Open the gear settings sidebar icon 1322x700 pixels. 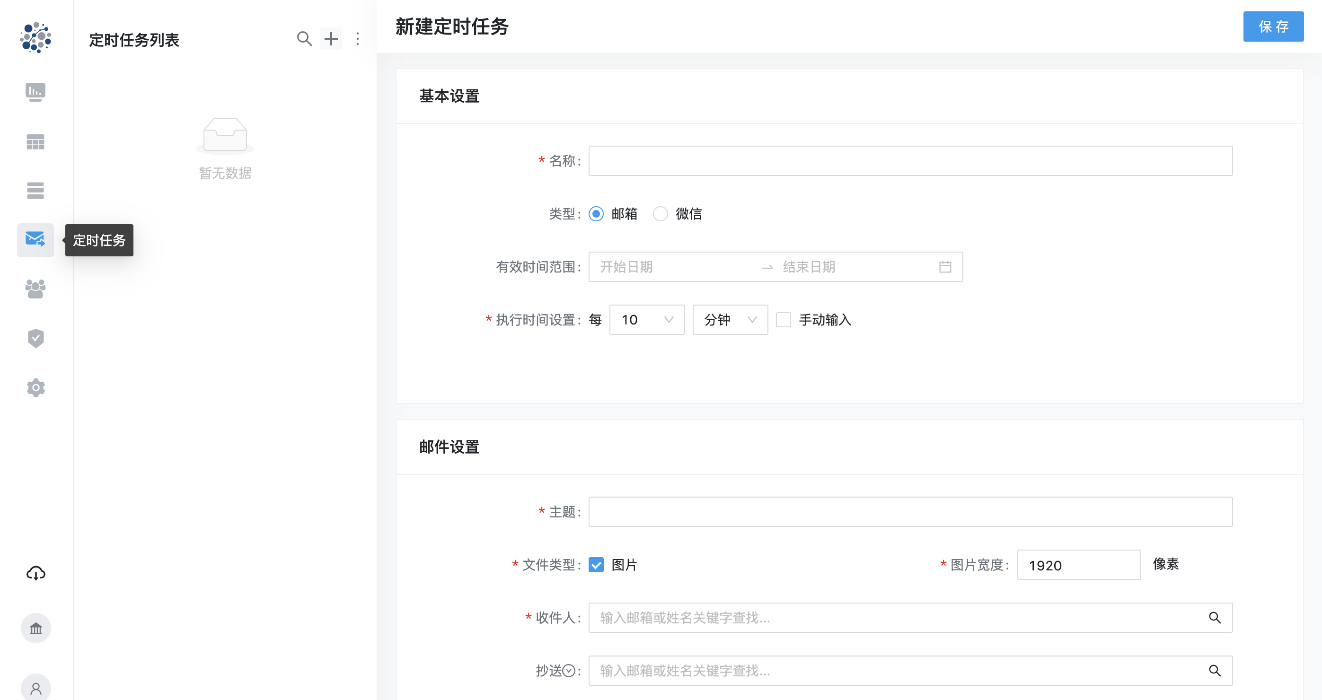35,388
